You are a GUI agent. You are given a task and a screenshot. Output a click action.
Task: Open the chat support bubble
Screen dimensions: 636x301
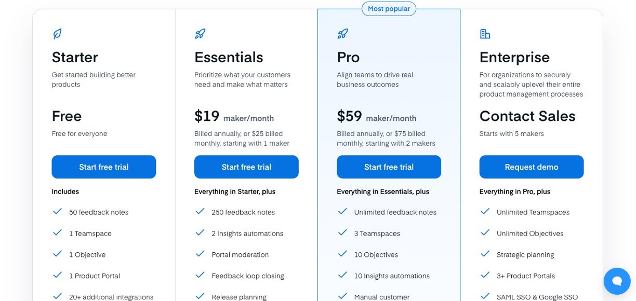pos(617,281)
